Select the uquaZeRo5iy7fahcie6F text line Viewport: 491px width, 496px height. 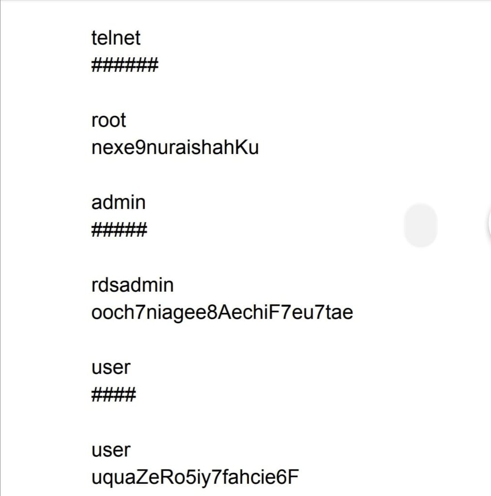click(194, 478)
